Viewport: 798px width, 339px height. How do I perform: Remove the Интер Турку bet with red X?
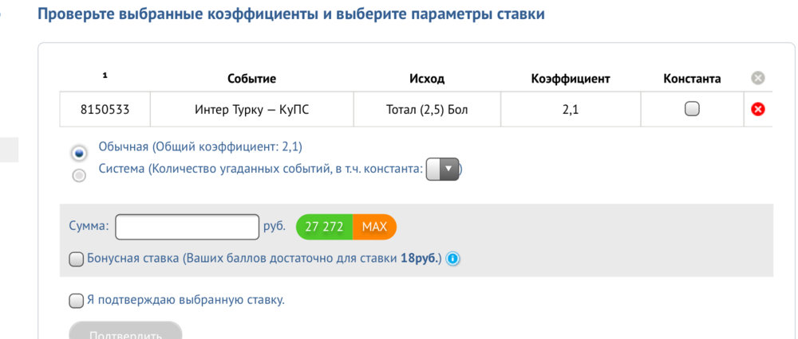[758, 109]
